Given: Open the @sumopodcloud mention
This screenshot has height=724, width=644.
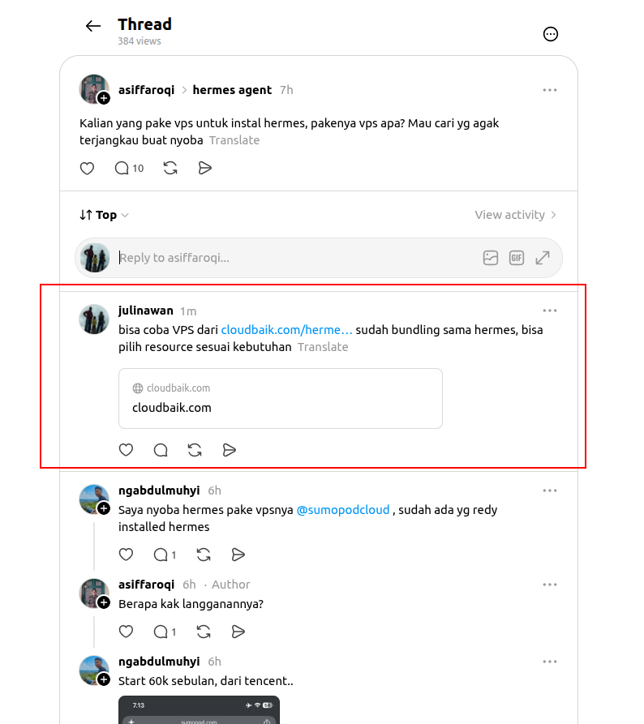Looking at the screenshot, I should click(343, 510).
